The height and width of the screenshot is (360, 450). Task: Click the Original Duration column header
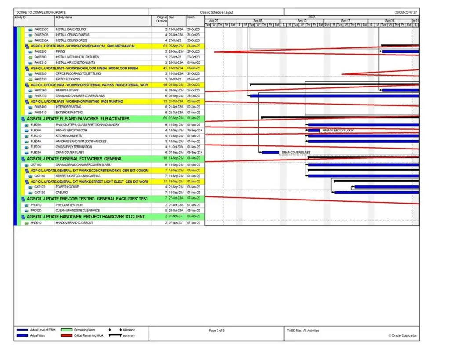[x=161, y=19]
